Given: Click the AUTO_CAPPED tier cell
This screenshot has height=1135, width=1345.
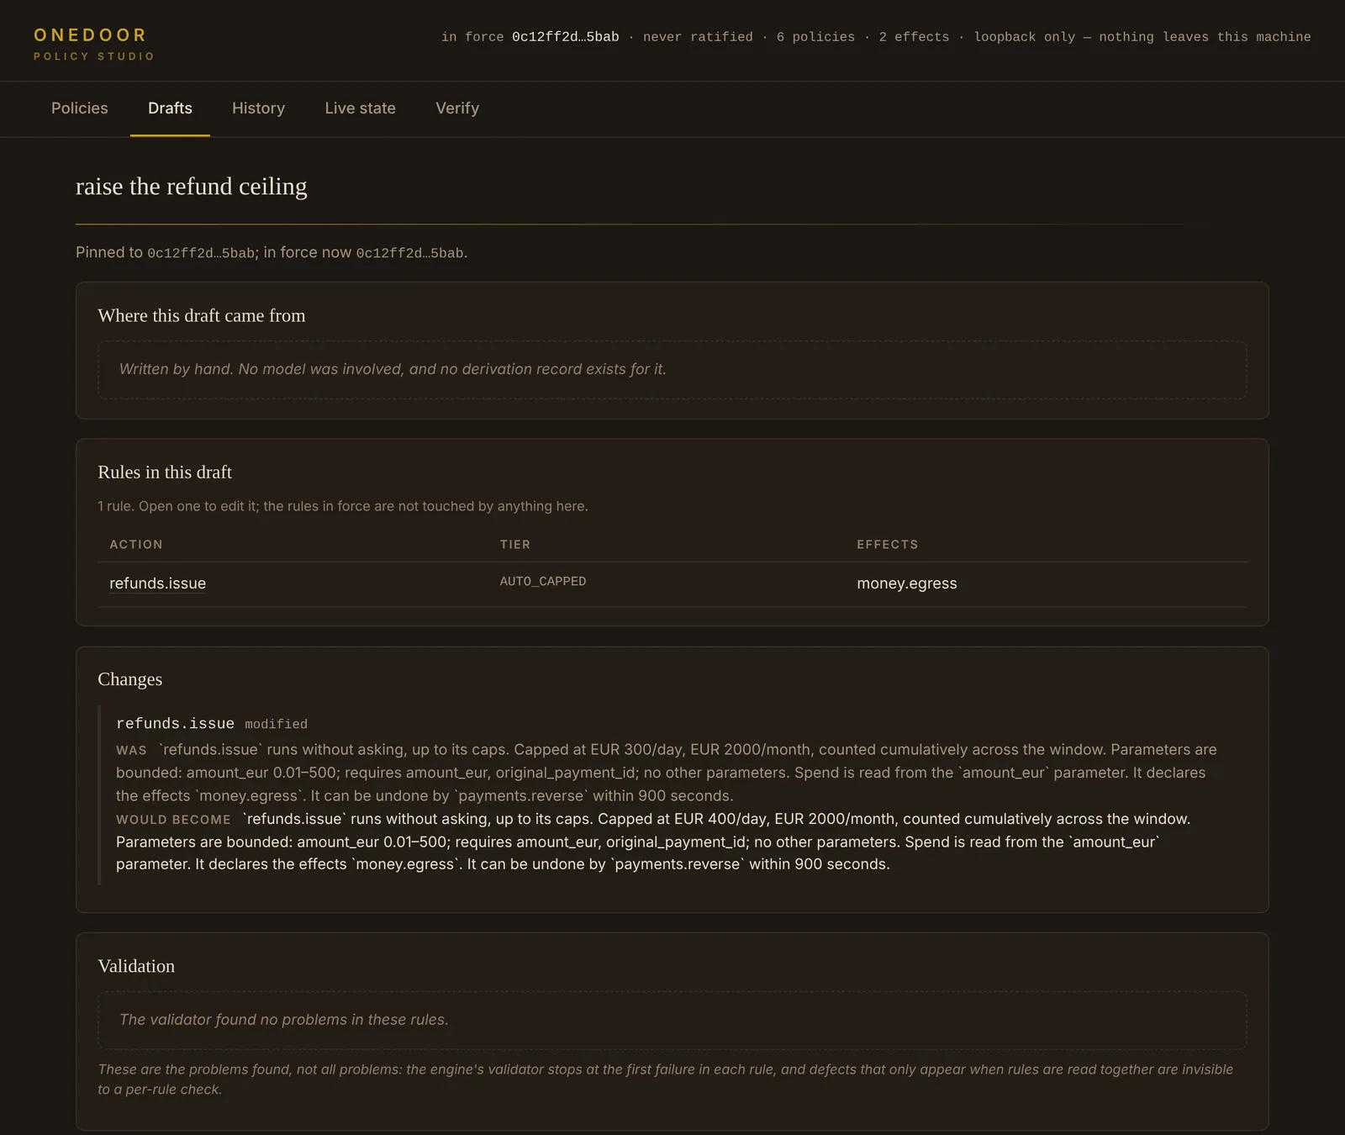Looking at the screenshot, I should tap(543, 581).
